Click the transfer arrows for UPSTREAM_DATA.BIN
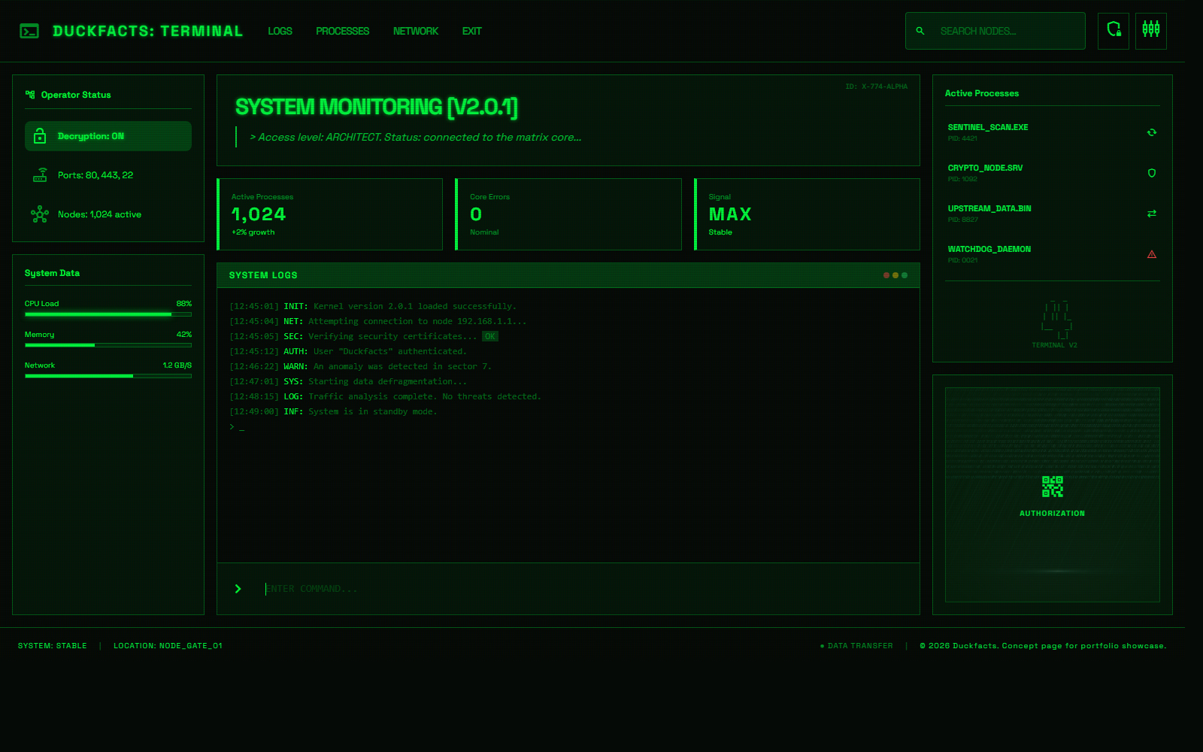1203x752 pixels. click(1152, 214)
